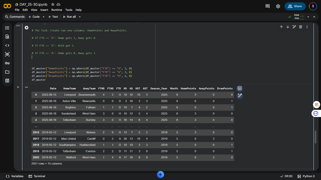Open the Insert menu
The image size is (321, 180).
point(44,10)
